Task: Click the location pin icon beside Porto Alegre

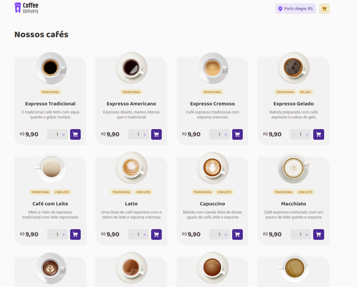Action: [x=280, y=8]
